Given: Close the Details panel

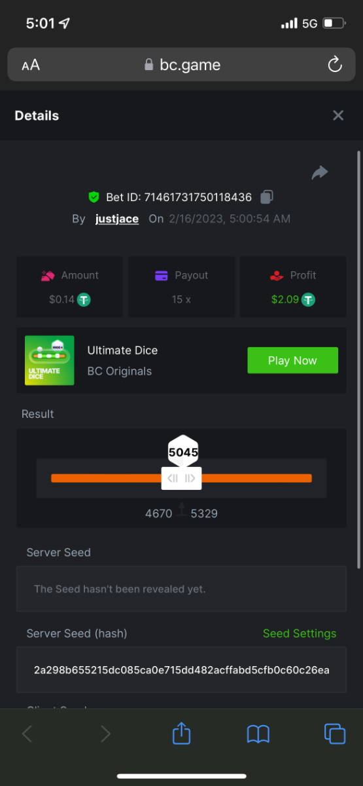Looking at the screenshot, I should point(338,115).
